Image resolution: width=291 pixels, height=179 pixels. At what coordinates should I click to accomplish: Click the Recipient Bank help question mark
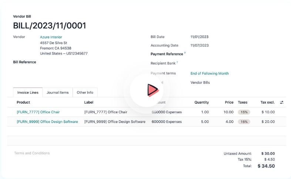coord(177,62)
